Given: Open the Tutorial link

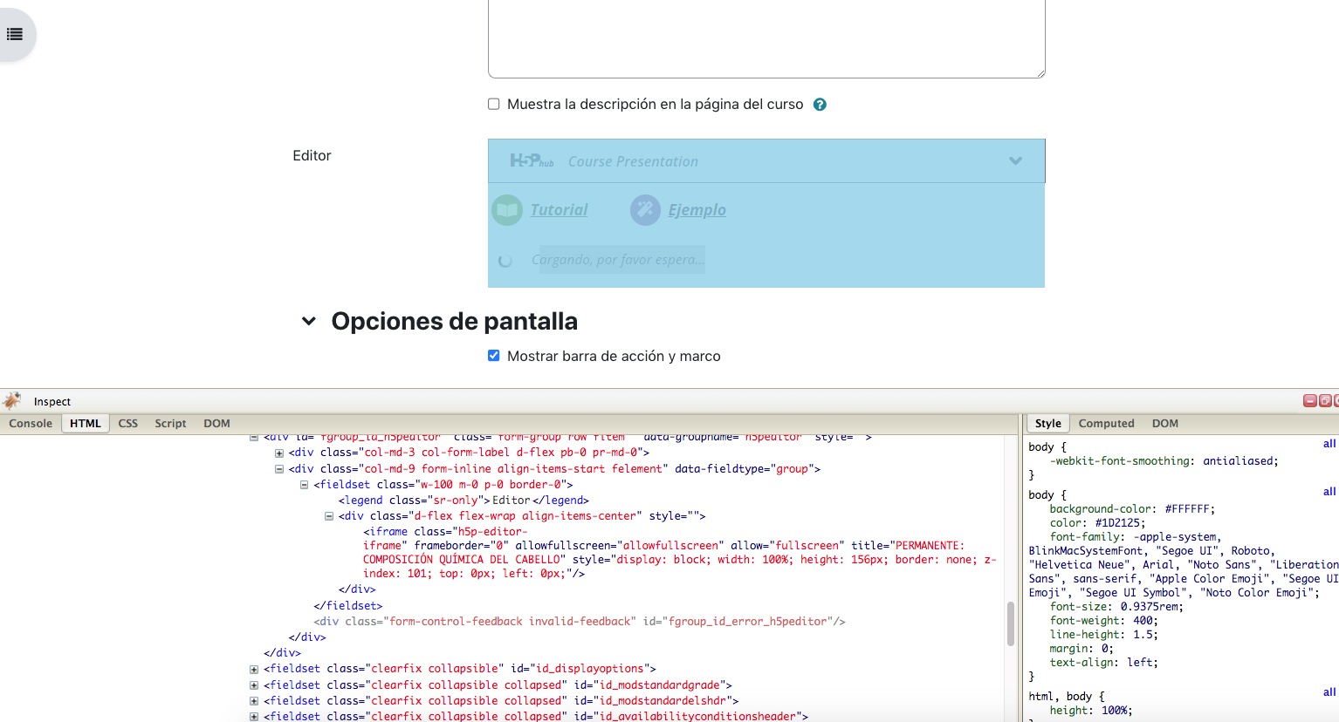Looking at the screenshot, I should 559,210.
